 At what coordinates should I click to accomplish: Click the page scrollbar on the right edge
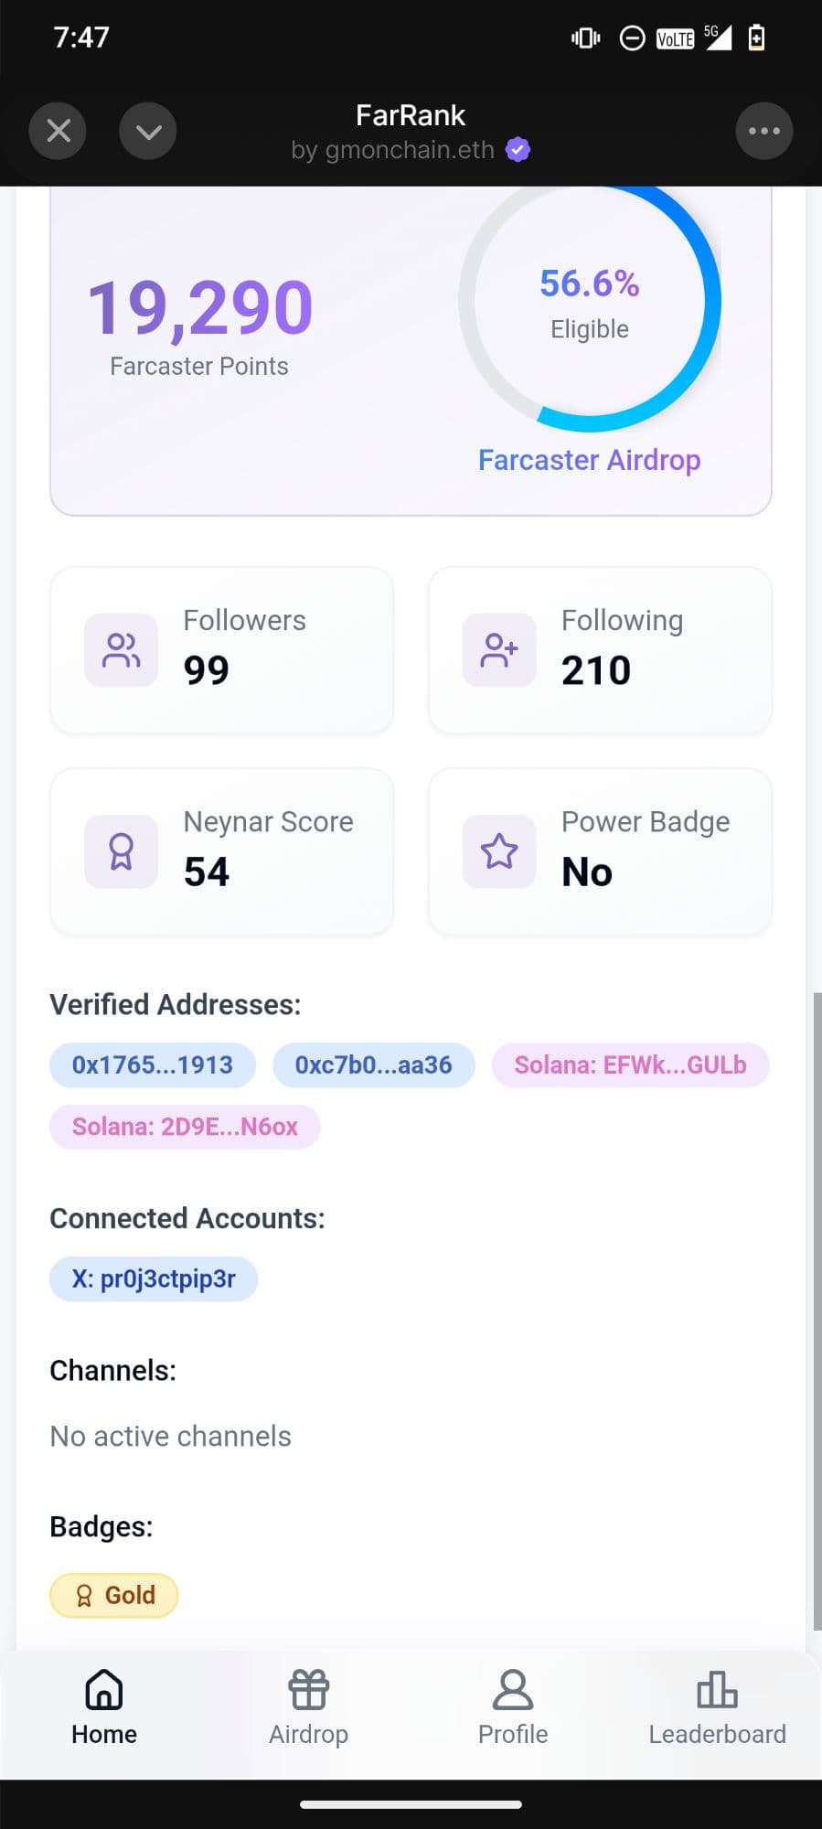(x=817, y=1308)
